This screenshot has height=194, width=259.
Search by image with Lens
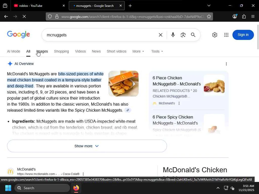183,35
